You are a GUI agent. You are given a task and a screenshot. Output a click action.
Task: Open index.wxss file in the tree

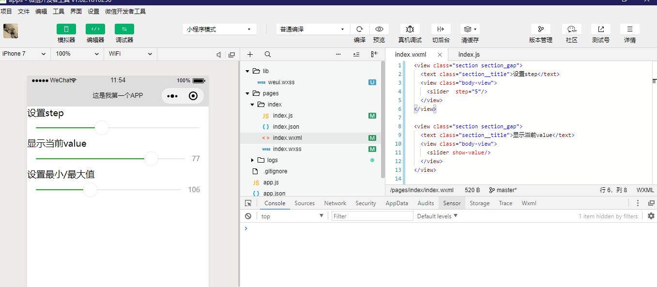tap(287, 149)
